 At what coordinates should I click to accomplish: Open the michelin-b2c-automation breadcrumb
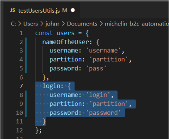coord(137,24)
